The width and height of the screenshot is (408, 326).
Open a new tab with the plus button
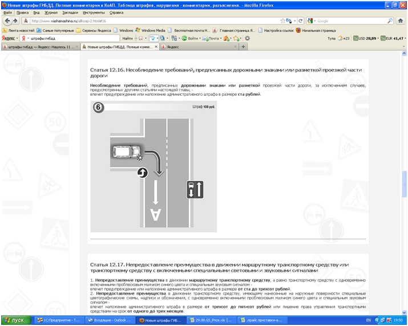(243, 47)
